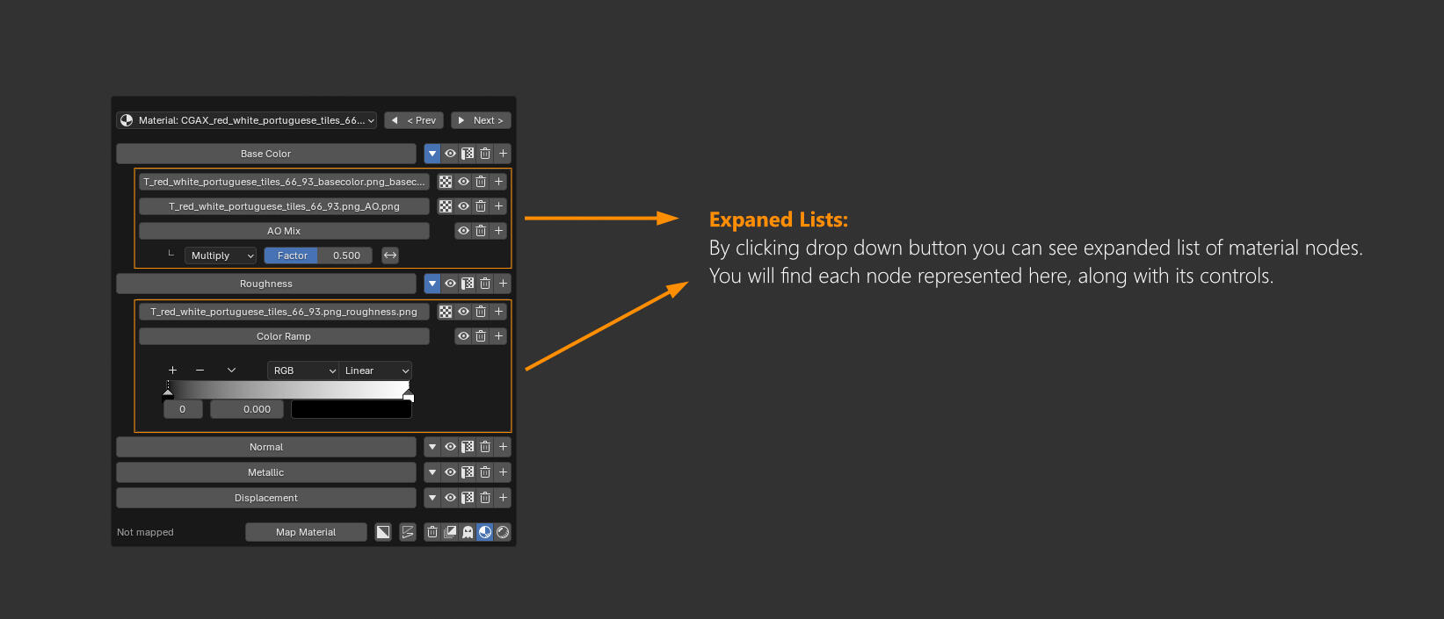Click the Map Material button

[x=306, y=532]
